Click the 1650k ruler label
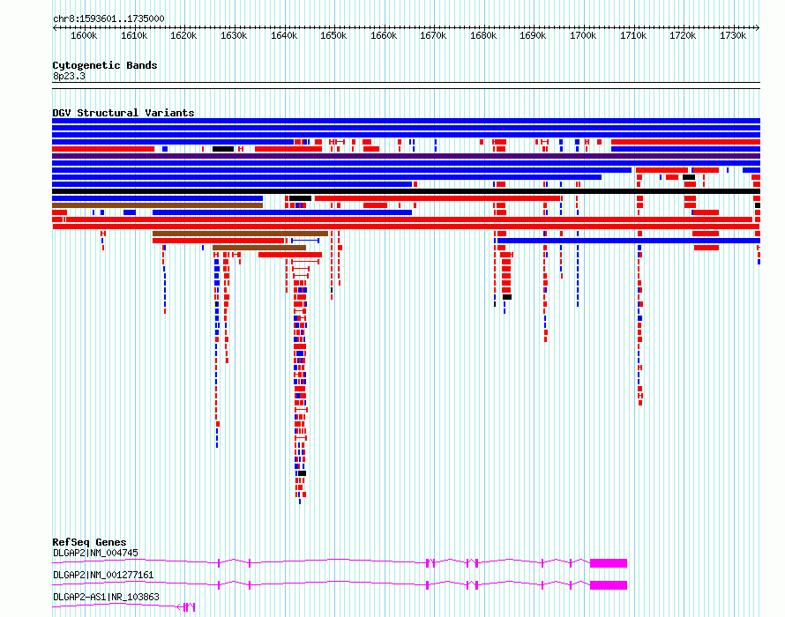This screenshot has width=785, height=617. click(333, 35)
